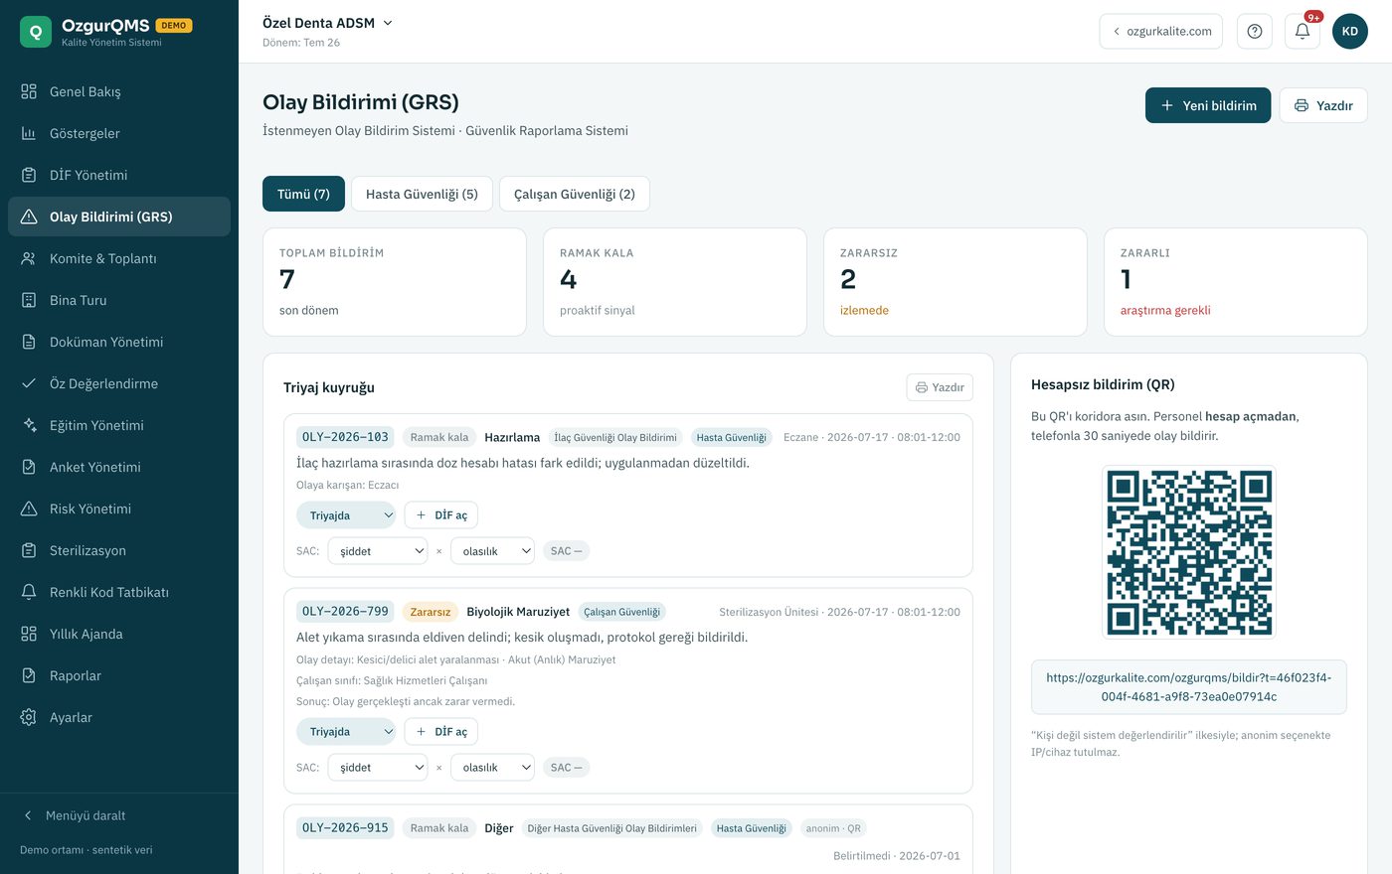Open Risk Yönetimi in the sidebar
1392x874 pixels.
point(119,509)
